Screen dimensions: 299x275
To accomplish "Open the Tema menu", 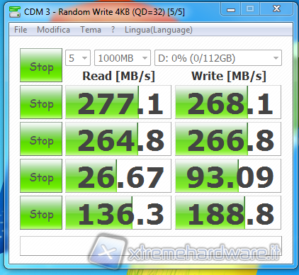I will point(91,30).
